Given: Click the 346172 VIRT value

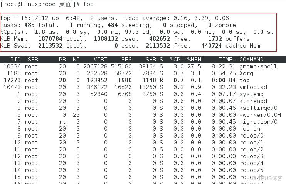Looking at the screenshot, I should coord(97,87).
